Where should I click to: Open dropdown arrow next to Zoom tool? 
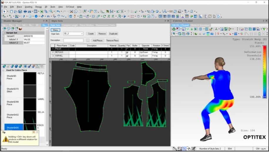click(54, 11)
